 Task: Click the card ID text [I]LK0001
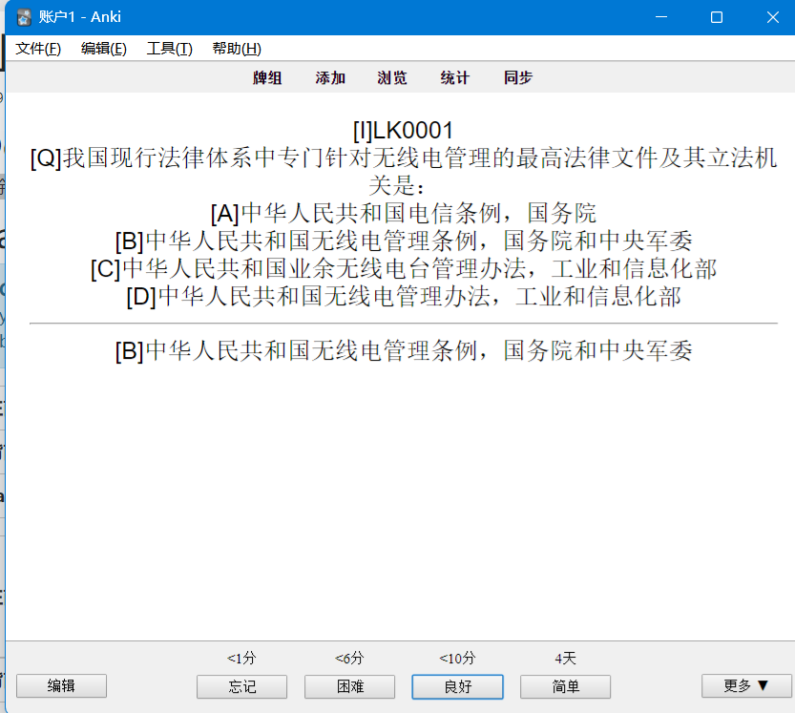(403, 131)
